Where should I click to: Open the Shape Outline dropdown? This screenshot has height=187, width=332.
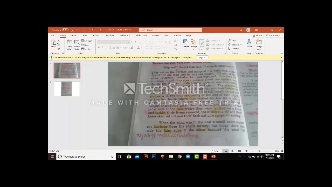tap(215, 45)
